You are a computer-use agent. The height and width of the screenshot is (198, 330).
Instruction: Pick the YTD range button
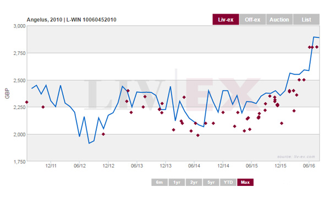pos(228,182)
